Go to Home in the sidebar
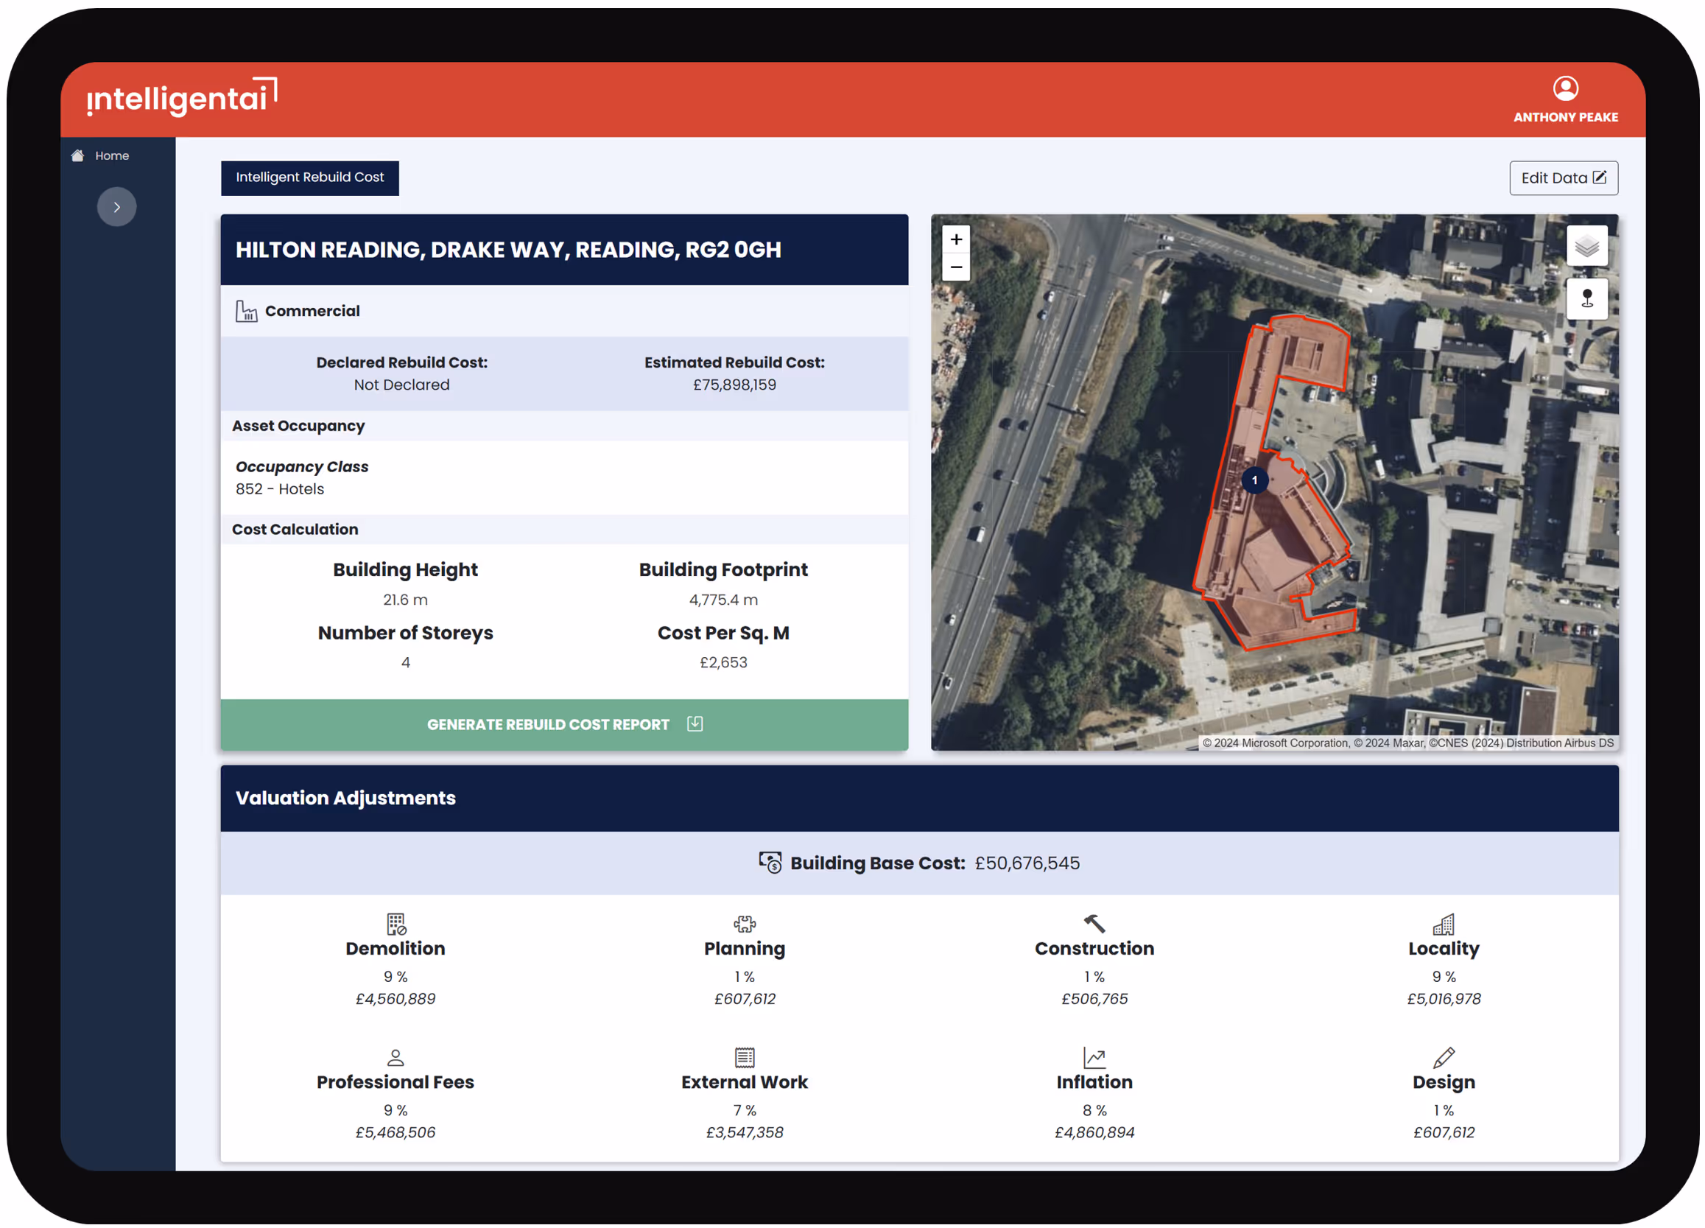This screenshot has height=1228, width=1705. pyautogui.click(x=112, y=155)
